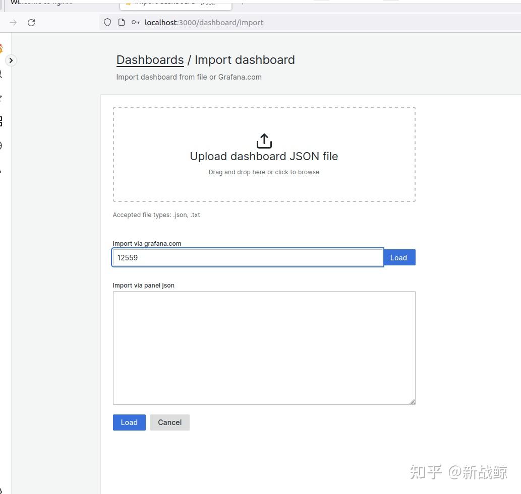Click the upload arrow icon above 'Upload dashboard JSON file'
This screenshot has height=494, width=521.
pyautogui.click(x=264, y=140)
